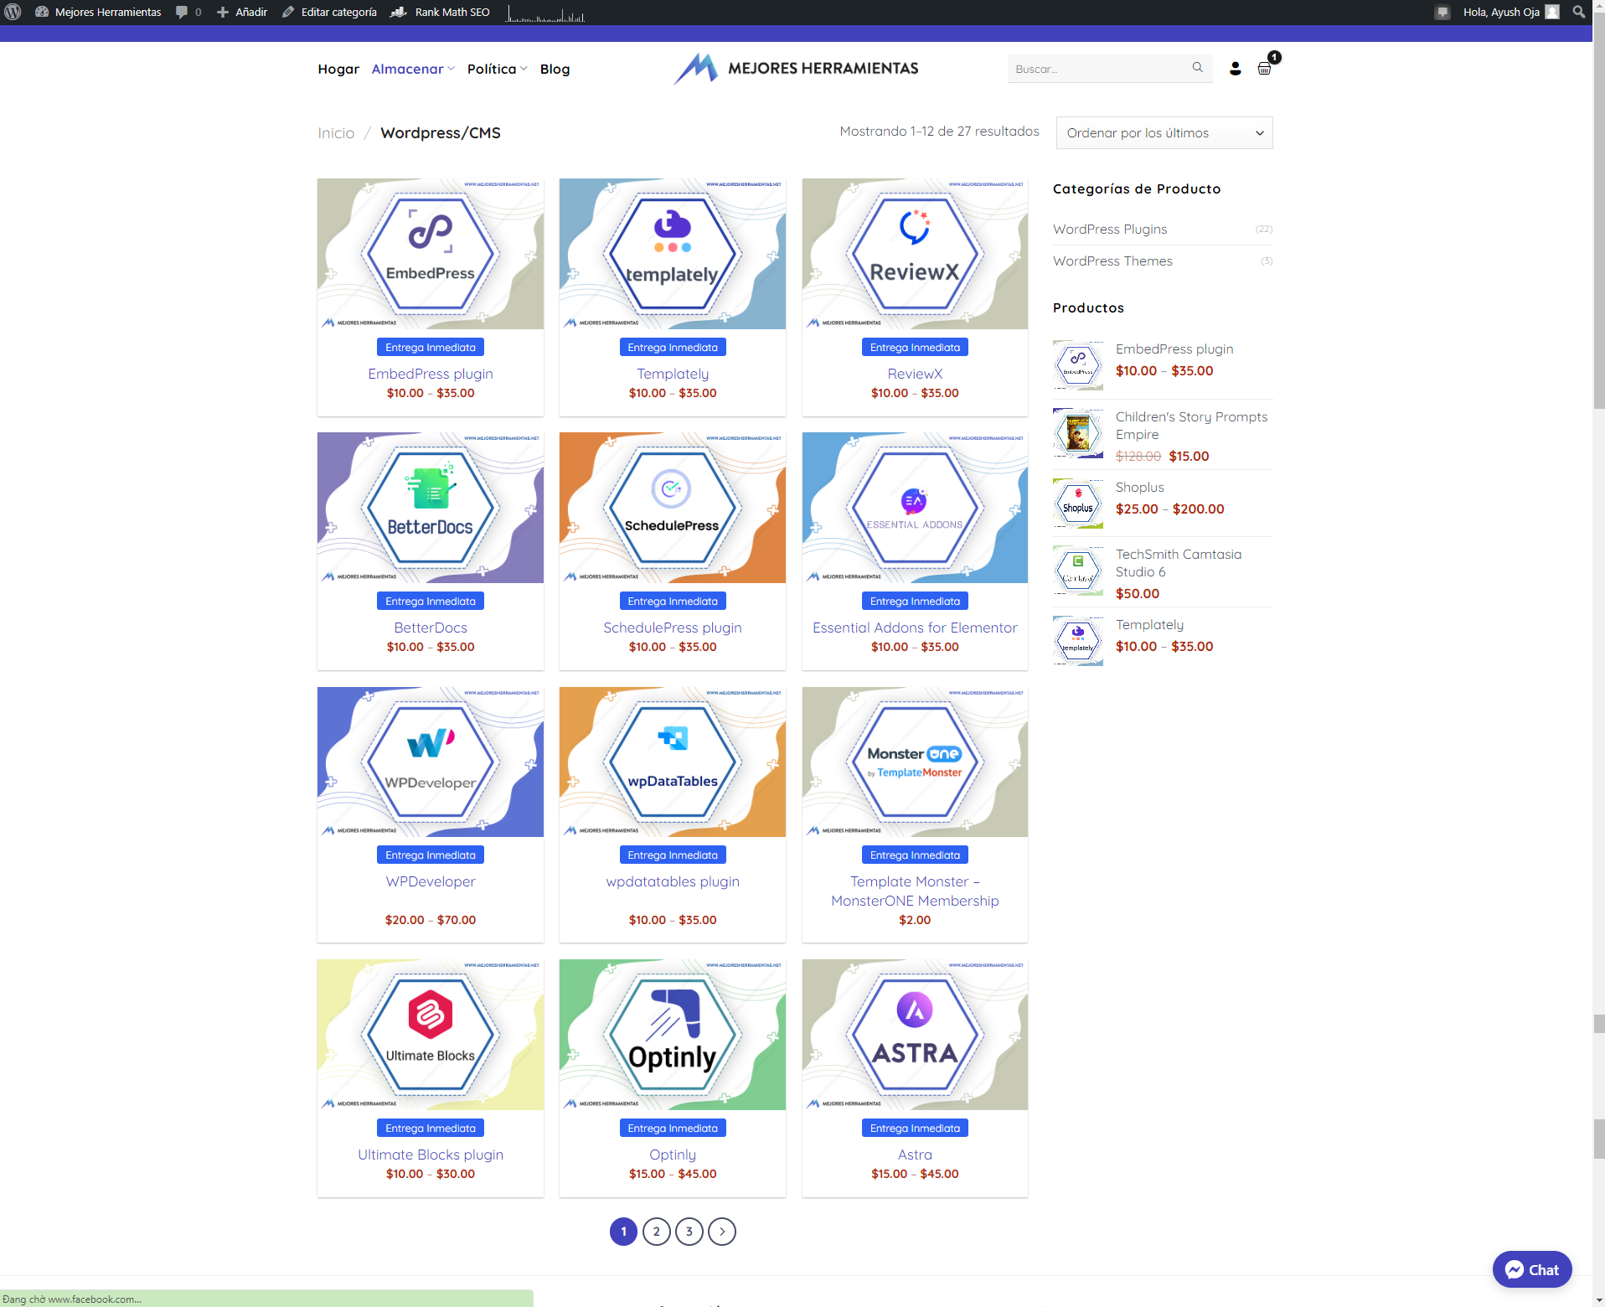Open the ReviewX product image
The image size is (1605, 1307).
tap(915, 254)
